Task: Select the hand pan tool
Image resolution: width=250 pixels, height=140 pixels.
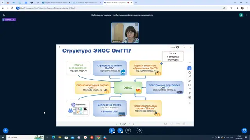Action: (189, 73)
